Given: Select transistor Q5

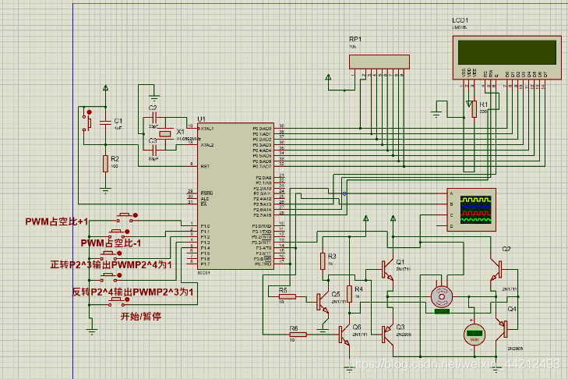Looking at the screenshot, I should 322,302.
